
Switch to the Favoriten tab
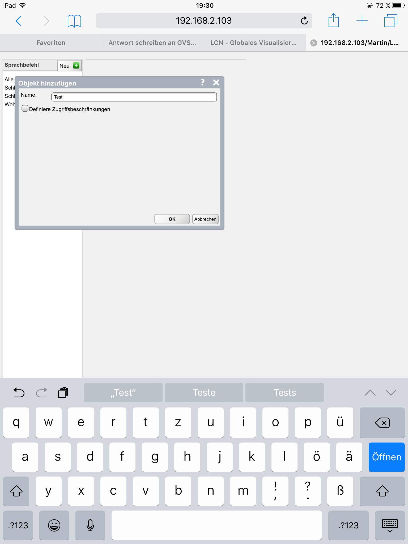[x=51, y=43]
